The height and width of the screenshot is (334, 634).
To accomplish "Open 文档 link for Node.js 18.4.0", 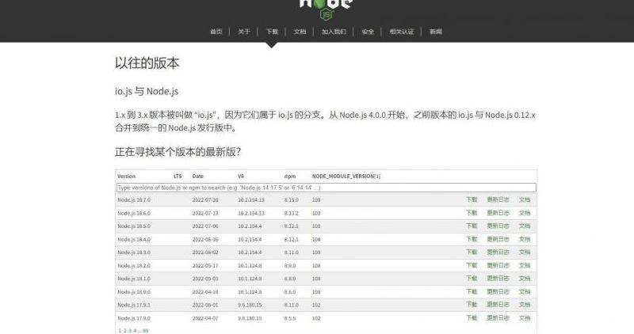I will click(x=525, y=239).
